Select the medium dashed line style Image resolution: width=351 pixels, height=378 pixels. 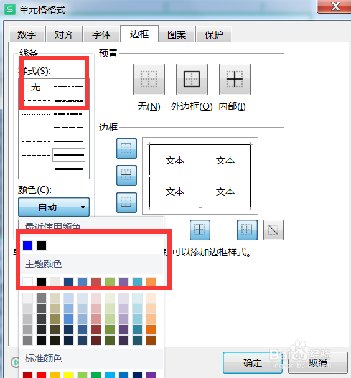click(x=68, y=128)
